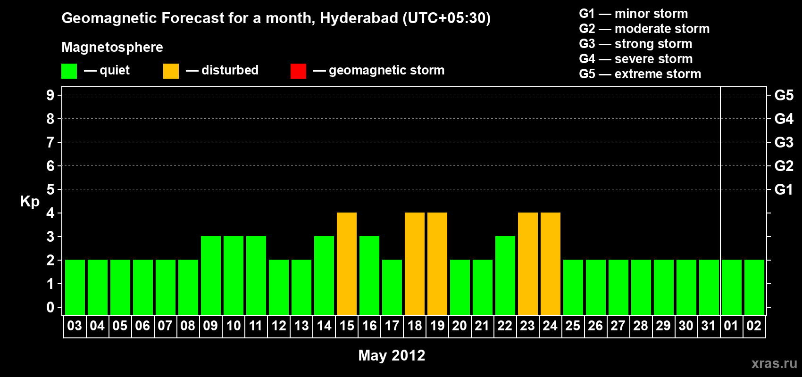Click the red geomagnetic storm legend swatch
The height and width of the screenshot is (377, 802).
(x=298, y=71)
